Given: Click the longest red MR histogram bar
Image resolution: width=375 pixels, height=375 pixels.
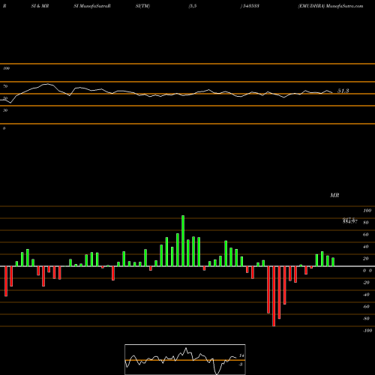Looking at the screenshot, I should click(x=274, y=296).
